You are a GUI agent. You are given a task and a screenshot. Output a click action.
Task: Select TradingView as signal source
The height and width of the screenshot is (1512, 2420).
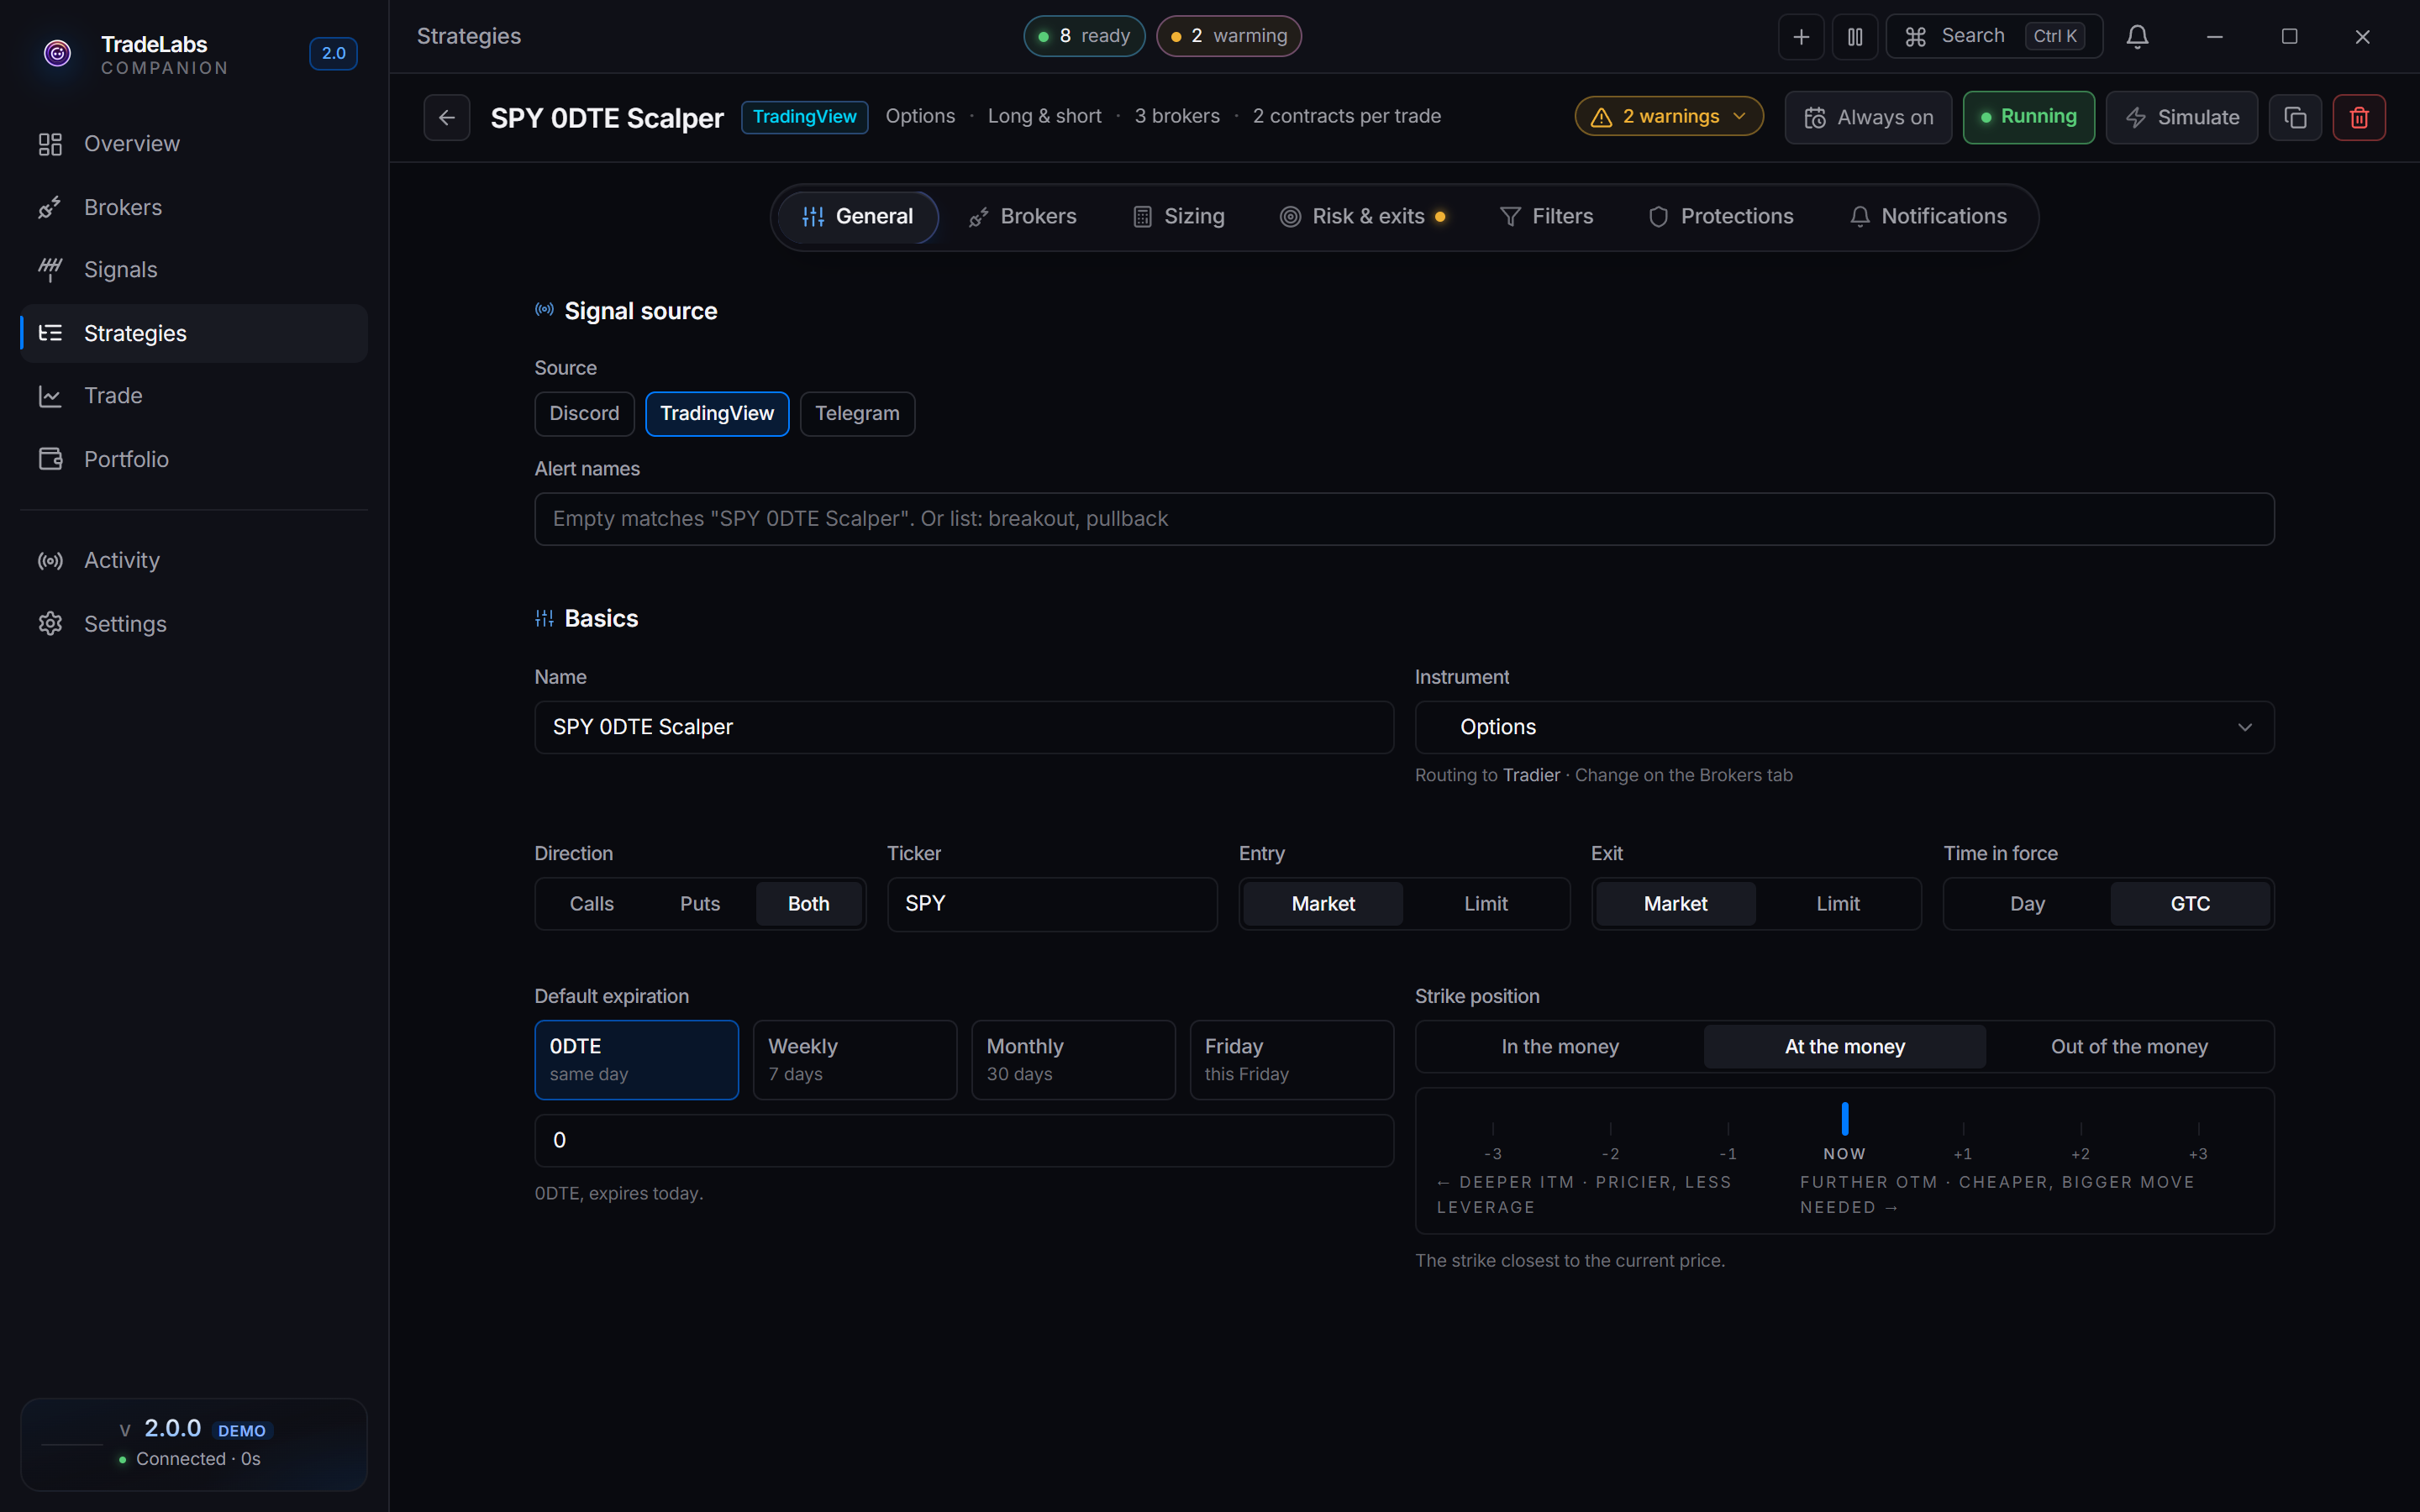[717, 414]
